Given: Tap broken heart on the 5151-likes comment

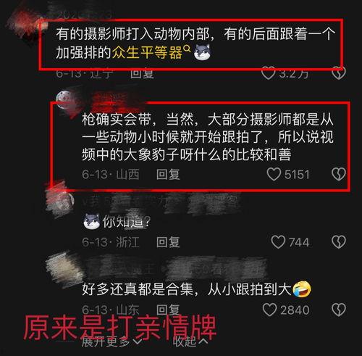Looking at the screenshot, I should (339, 174).
